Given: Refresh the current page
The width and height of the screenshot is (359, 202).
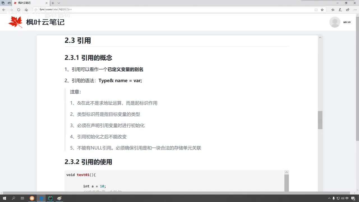Looking at the screenshot, I should pyautogui.click(x=19, y=10).
